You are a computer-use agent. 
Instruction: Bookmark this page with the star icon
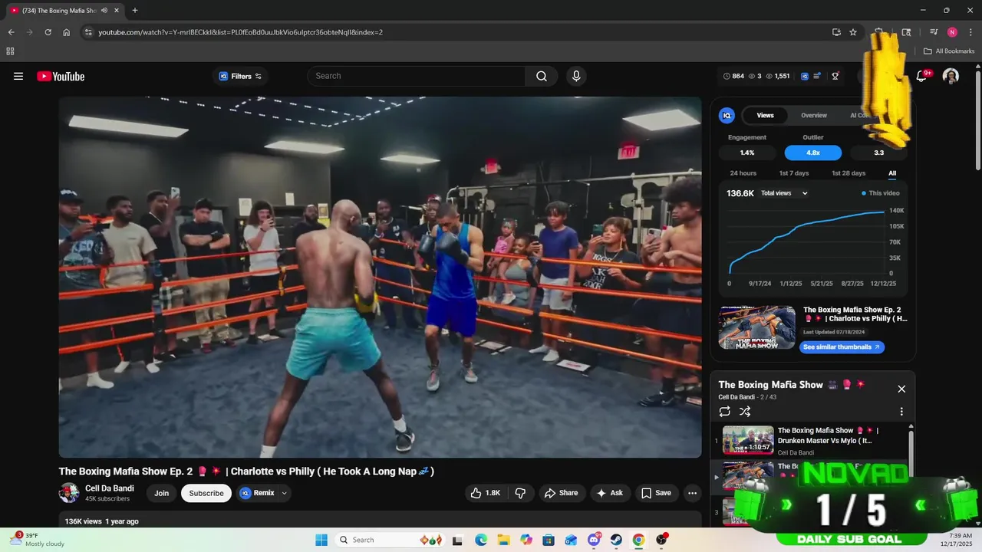853,32
